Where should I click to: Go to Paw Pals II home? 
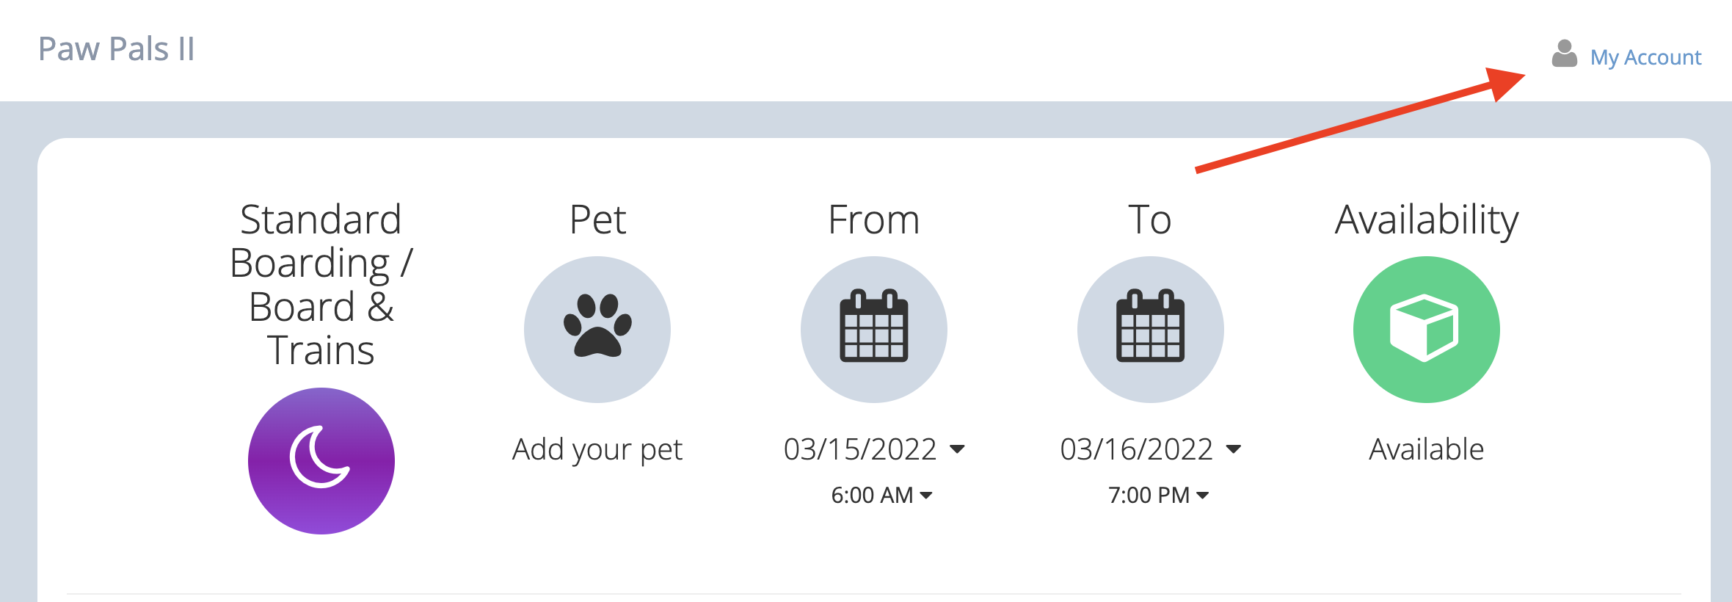pos(117,49)
